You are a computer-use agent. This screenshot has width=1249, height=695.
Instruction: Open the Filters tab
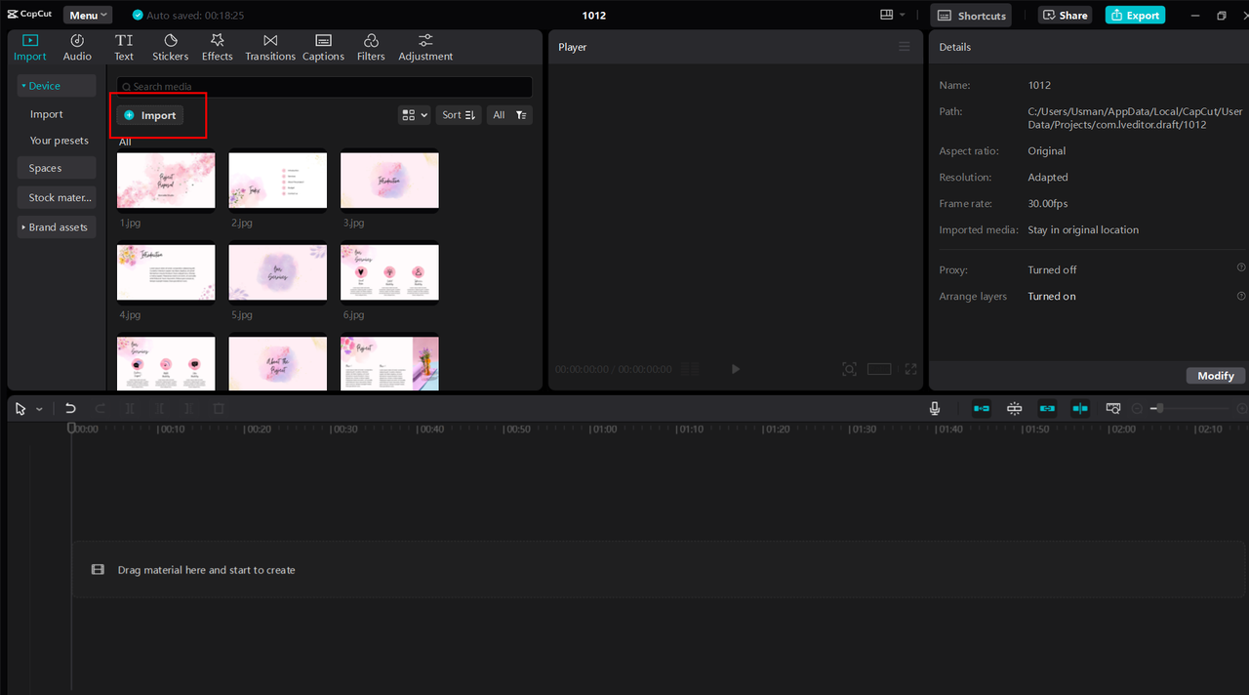pyautogui.click(x=371, y=47)
